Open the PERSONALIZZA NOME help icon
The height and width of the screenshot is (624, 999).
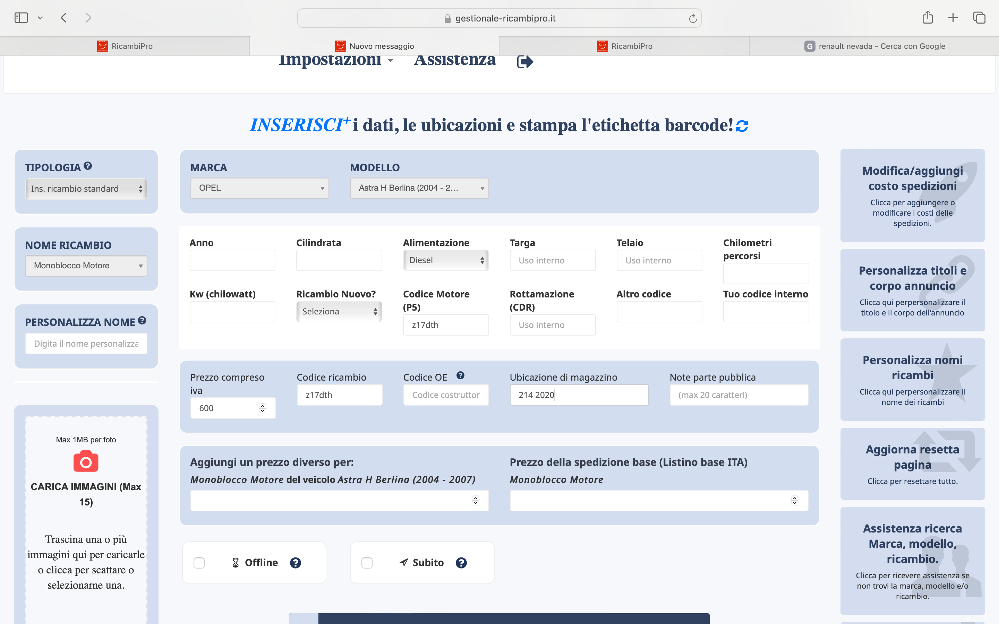(x=142, y=320)
